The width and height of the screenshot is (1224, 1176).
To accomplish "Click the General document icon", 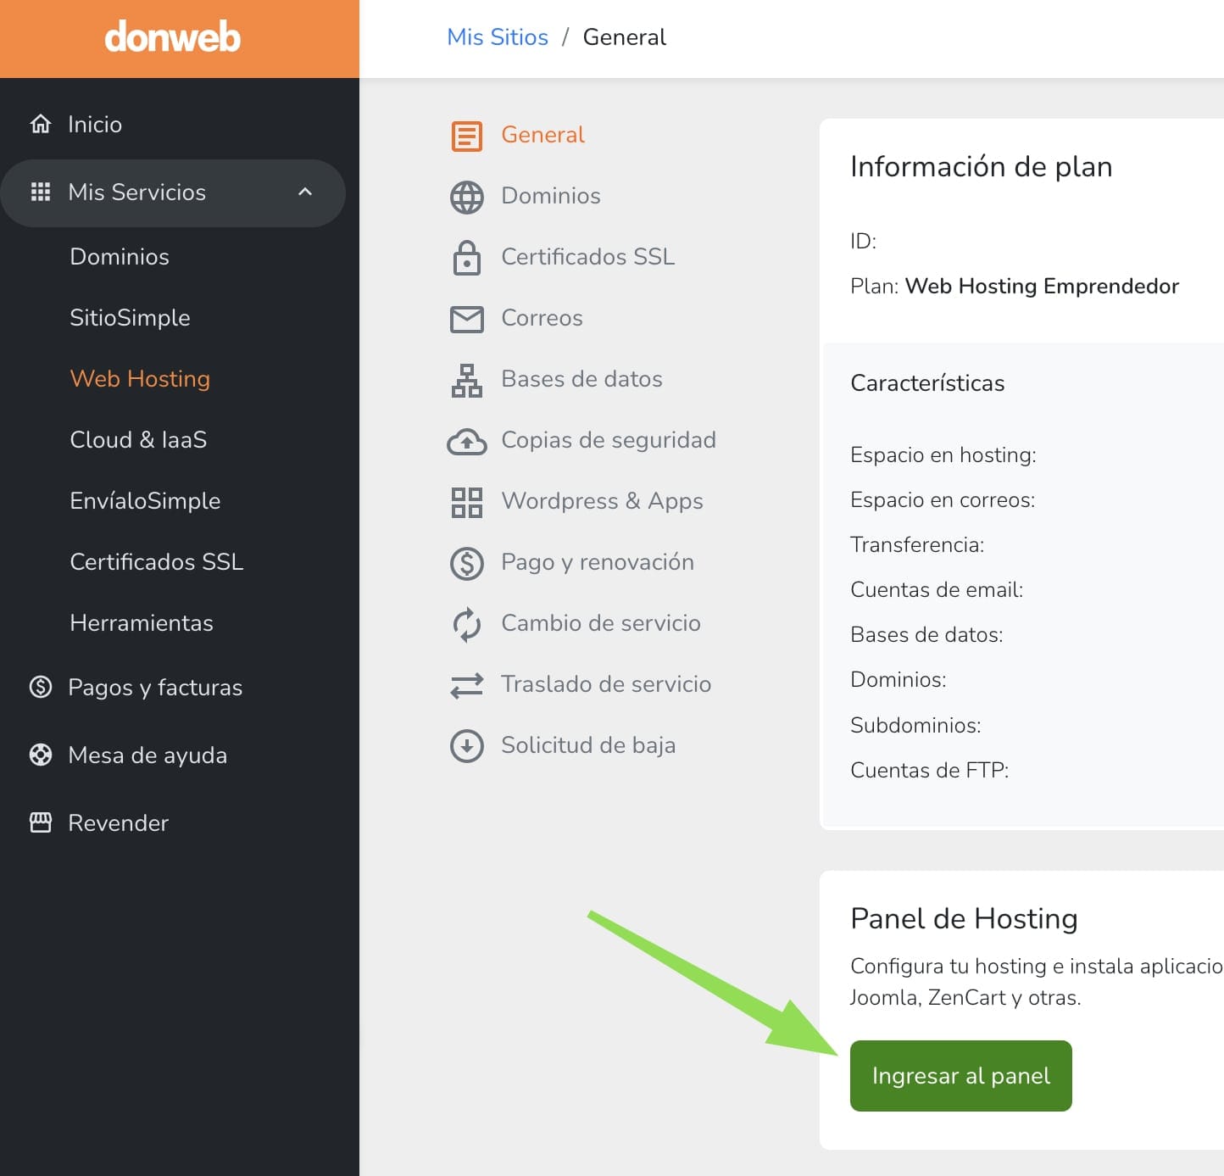I will [x=467, y=136].
